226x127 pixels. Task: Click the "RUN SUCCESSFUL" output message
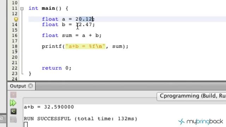click(47, 119)
